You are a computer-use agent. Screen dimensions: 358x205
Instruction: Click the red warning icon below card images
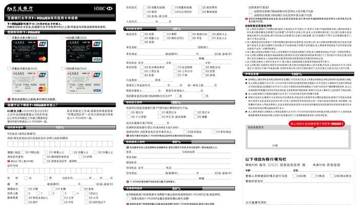9,99
